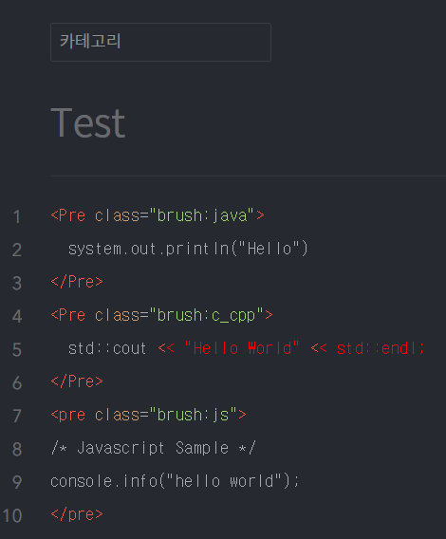Click line number 4 in the gutter
The width and height of the screenshot is (446, 539).
coord(16,316)
